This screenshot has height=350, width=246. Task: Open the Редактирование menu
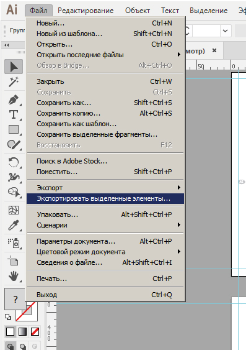point(86,11)
